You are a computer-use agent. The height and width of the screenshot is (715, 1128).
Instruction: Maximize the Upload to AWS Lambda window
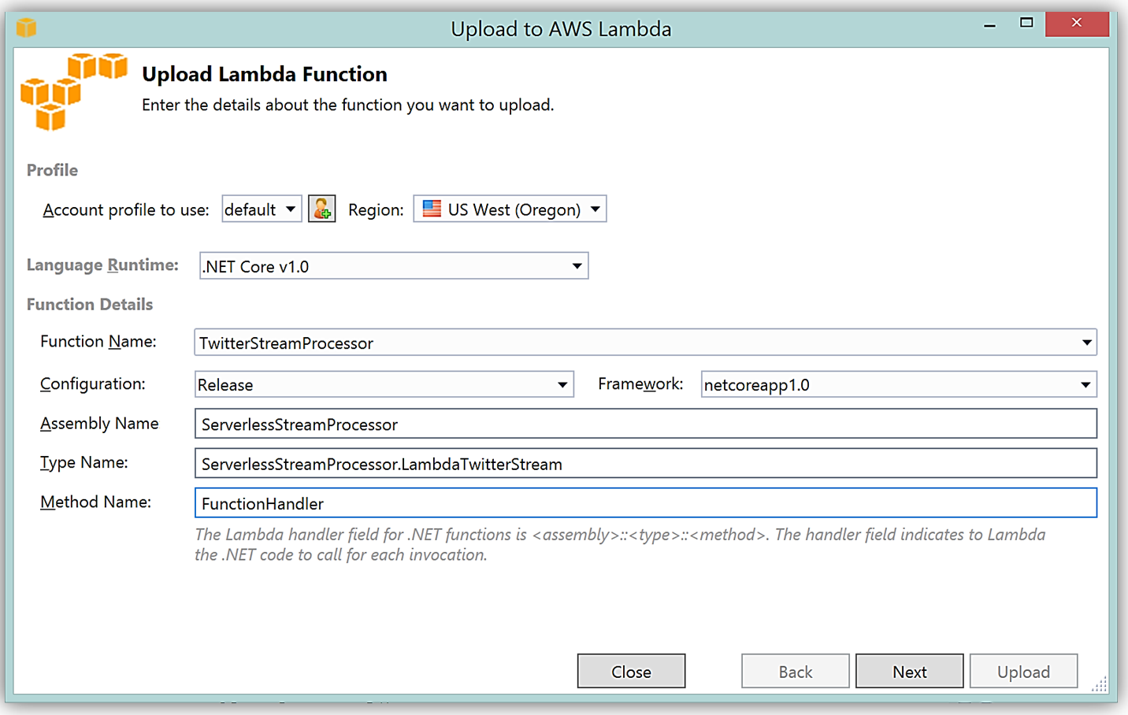1026,23
